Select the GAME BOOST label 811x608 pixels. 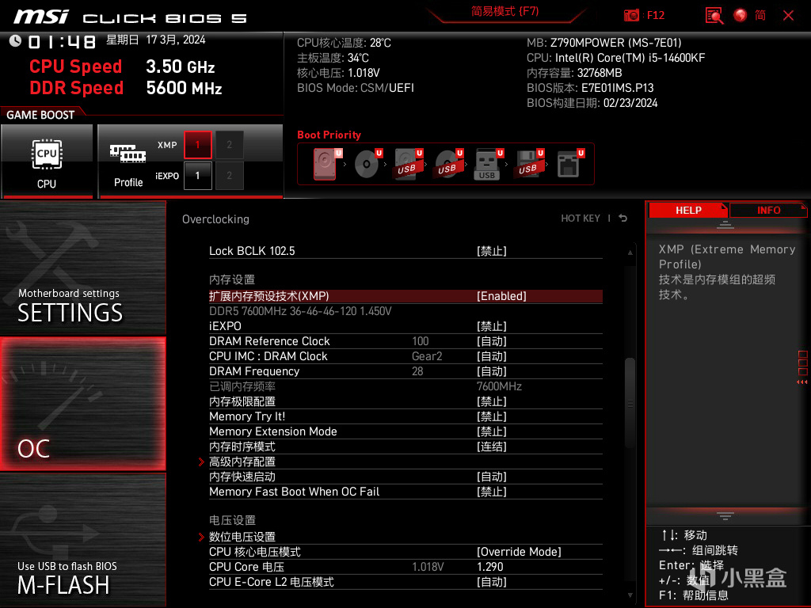click(40, 115)
